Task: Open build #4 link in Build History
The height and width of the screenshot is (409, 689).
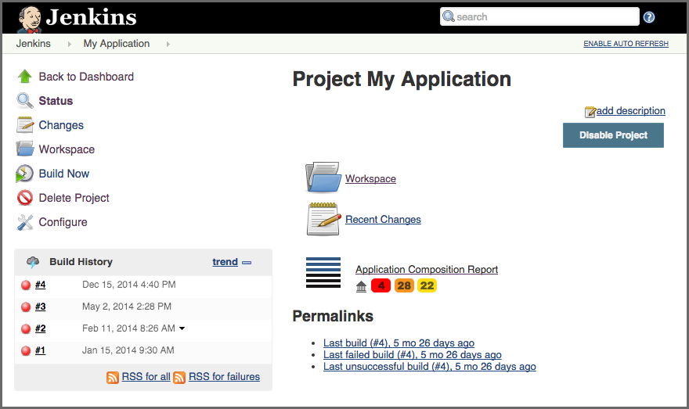Action: coord(41,285)
